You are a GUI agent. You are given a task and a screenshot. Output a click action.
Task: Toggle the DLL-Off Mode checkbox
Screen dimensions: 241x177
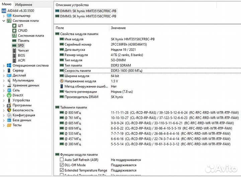[x=62, y=165]
